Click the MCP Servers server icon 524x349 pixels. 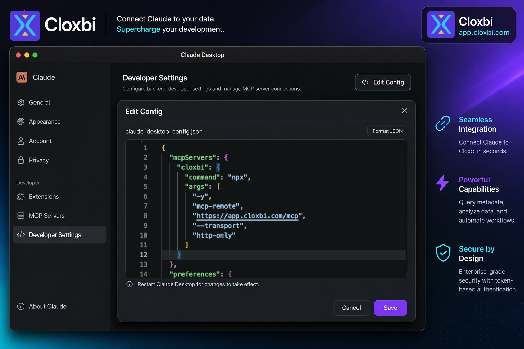tap(21, 216)
